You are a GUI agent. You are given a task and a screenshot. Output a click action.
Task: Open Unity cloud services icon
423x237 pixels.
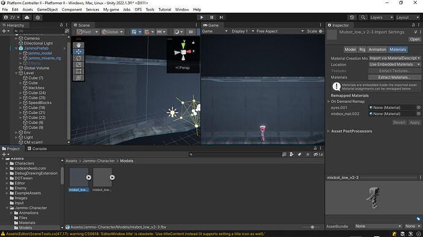click(x=27, y=18)
